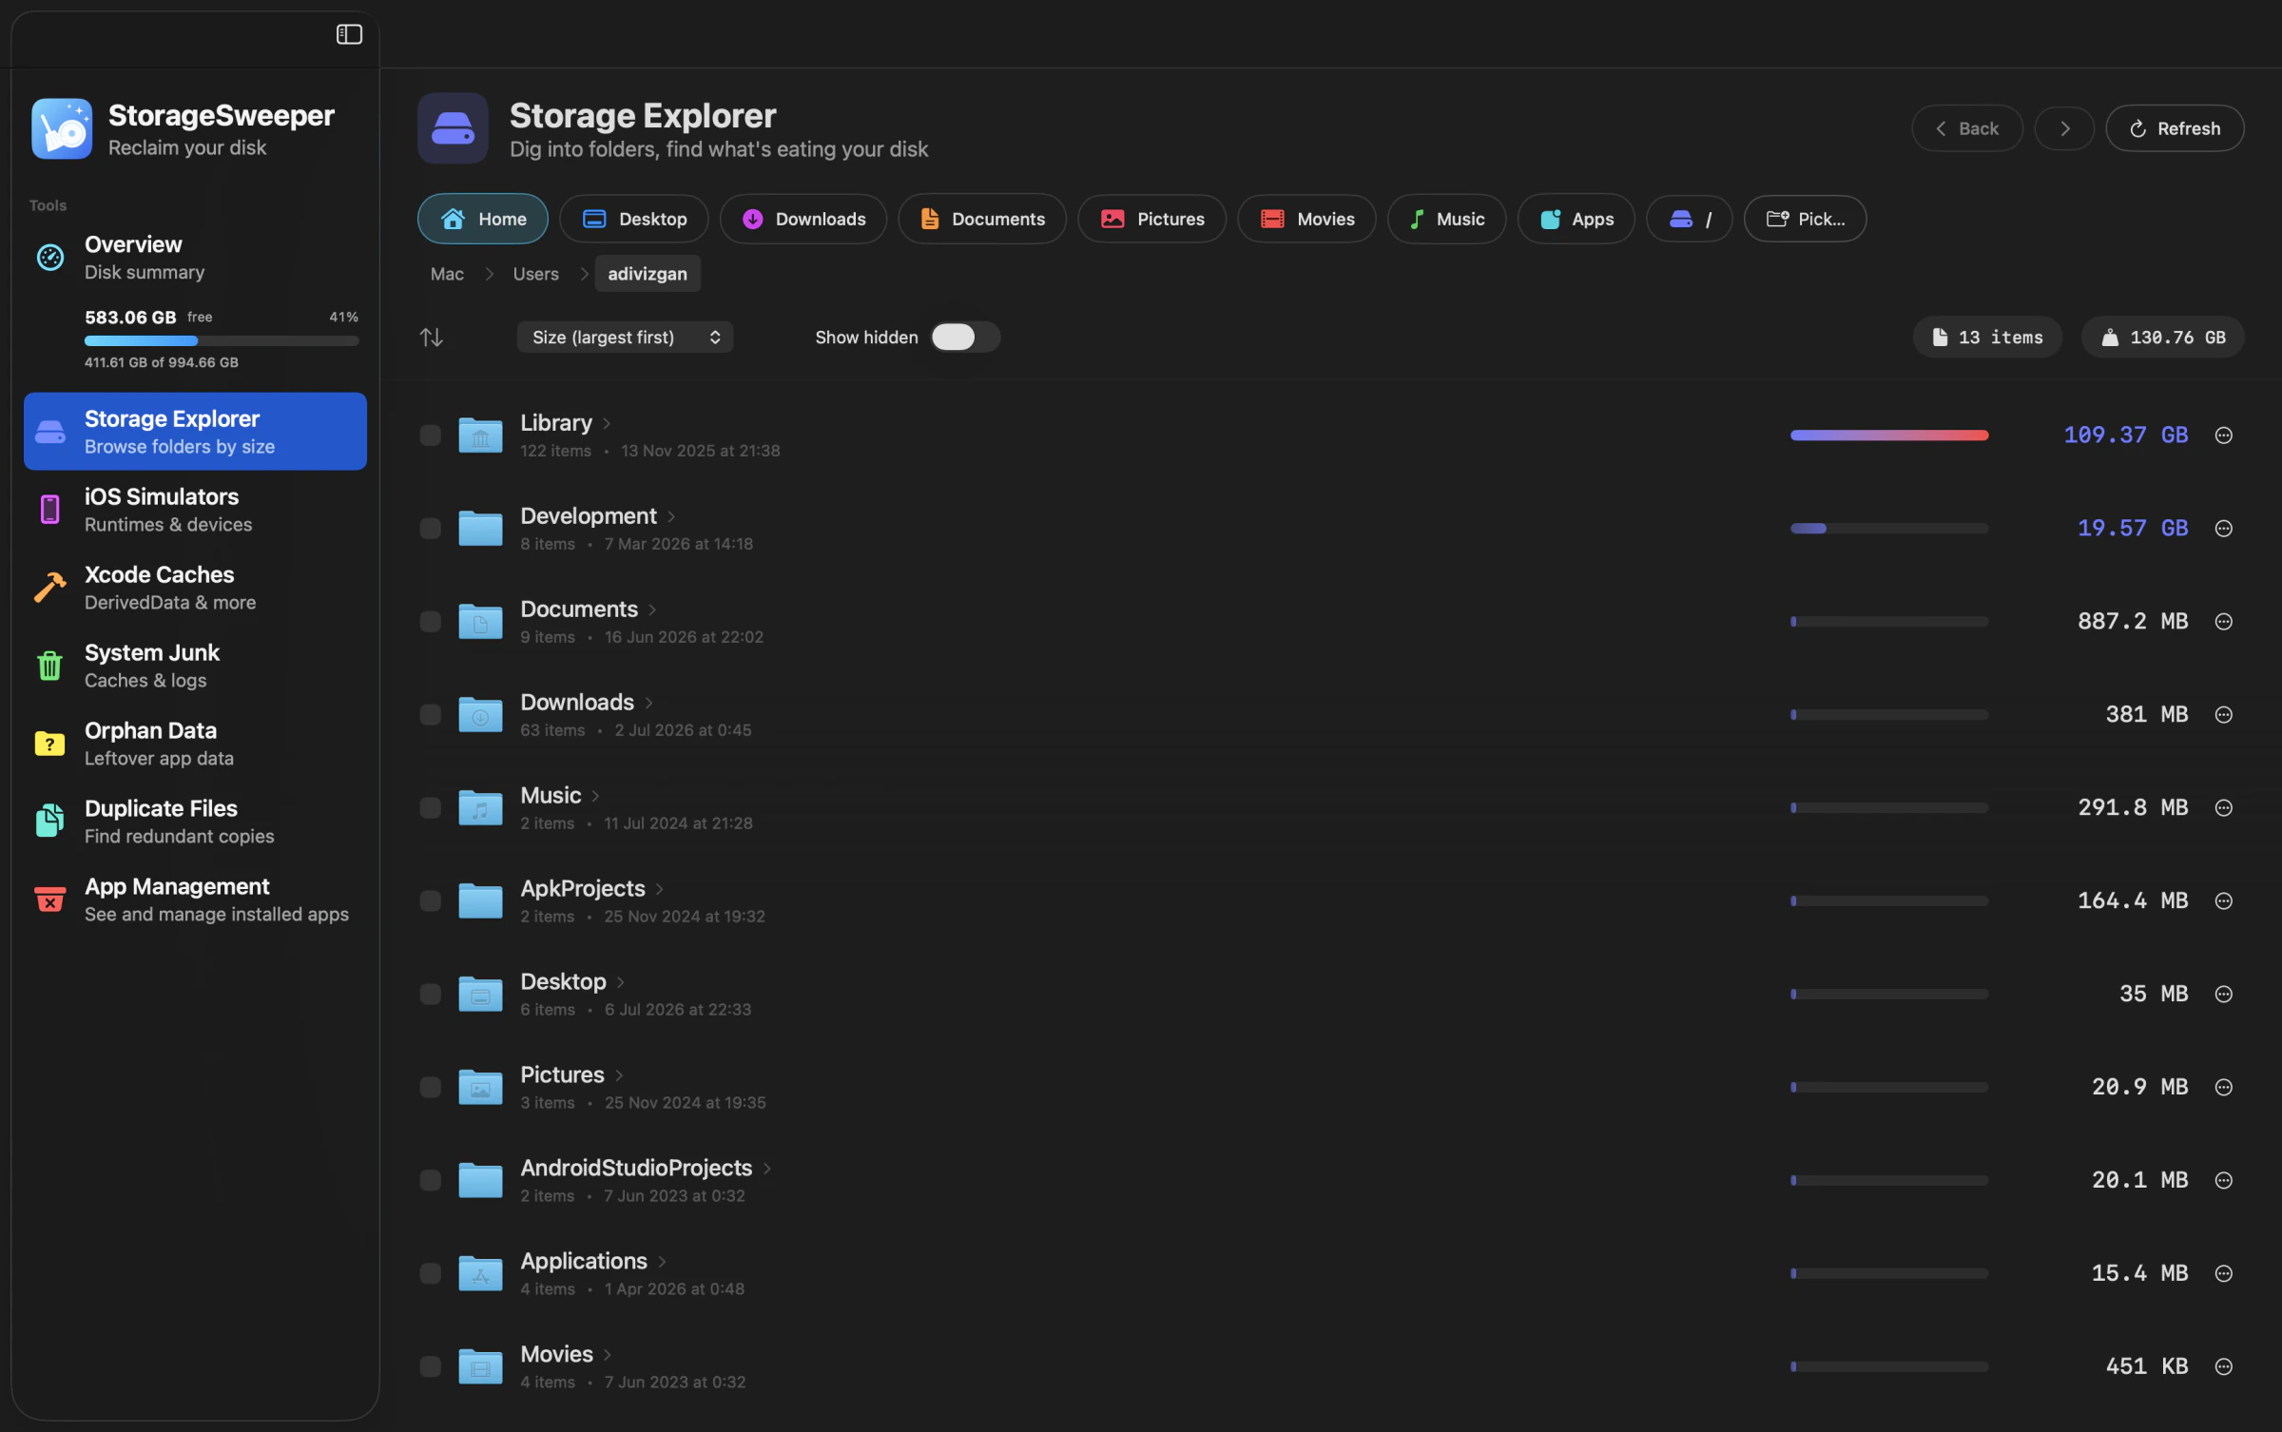The width and height of the screenshot is (2282, 1432).
Task: Check the Library folder checkbox
Action: (x=431, y=435)
